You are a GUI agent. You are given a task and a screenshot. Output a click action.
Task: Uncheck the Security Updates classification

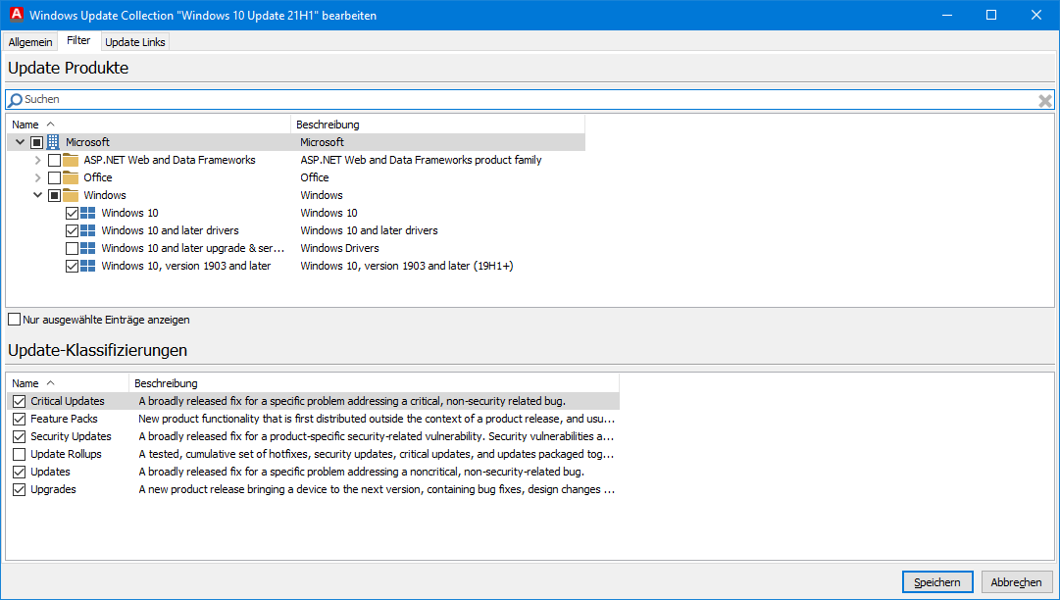pos(19,436)
